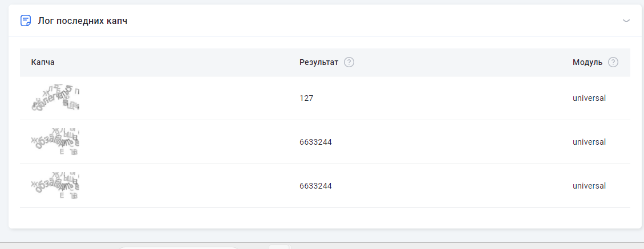Viewport: 644px width, 249px height.
Task: Select result 6633244 in the second row
Action: tap(315, 142)
